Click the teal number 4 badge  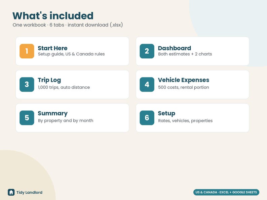coord(147,85)
